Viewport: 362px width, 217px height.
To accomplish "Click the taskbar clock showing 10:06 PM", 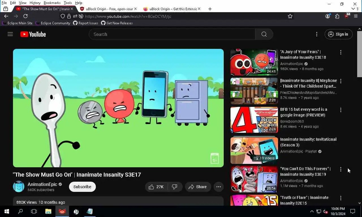I will (338, 211).
